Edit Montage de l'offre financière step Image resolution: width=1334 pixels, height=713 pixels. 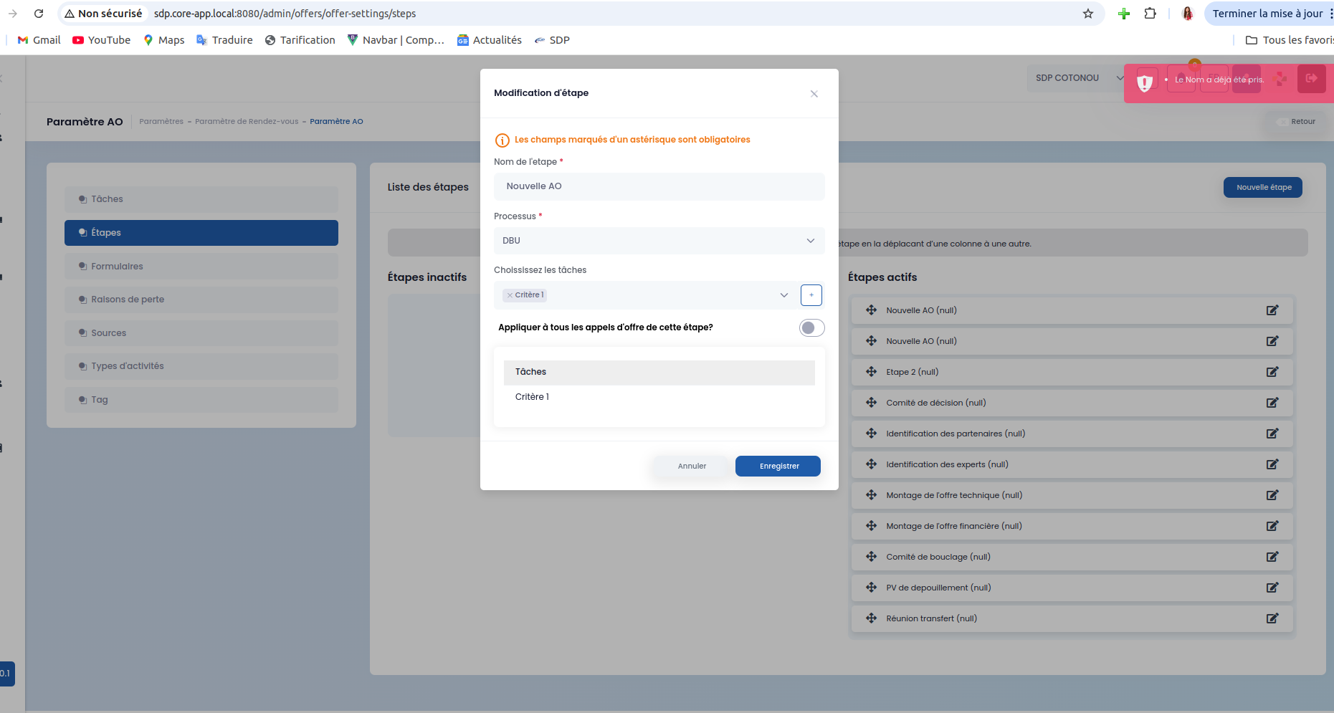click(x=1272, y=526)
